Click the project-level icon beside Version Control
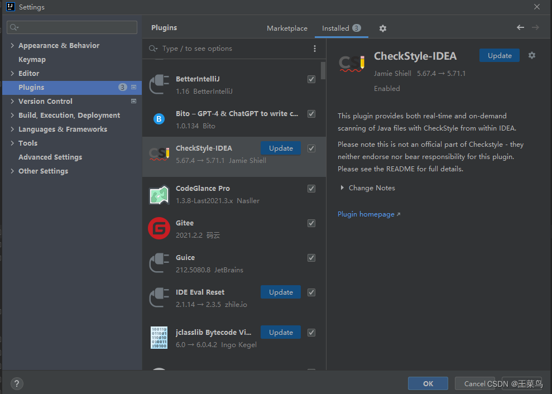The height and width of the screenshot is (394, 552). [134, 101]
